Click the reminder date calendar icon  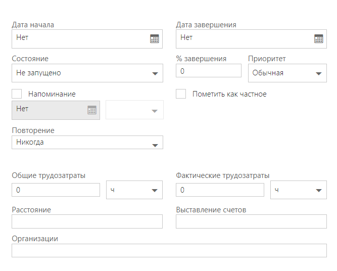(x=92, y=110)
